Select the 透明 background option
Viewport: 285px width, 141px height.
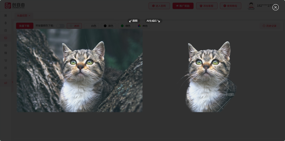74,26
